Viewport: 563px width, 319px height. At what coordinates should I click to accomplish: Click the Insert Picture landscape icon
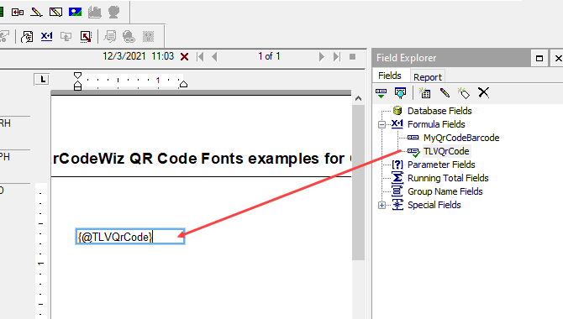[75, 13]
